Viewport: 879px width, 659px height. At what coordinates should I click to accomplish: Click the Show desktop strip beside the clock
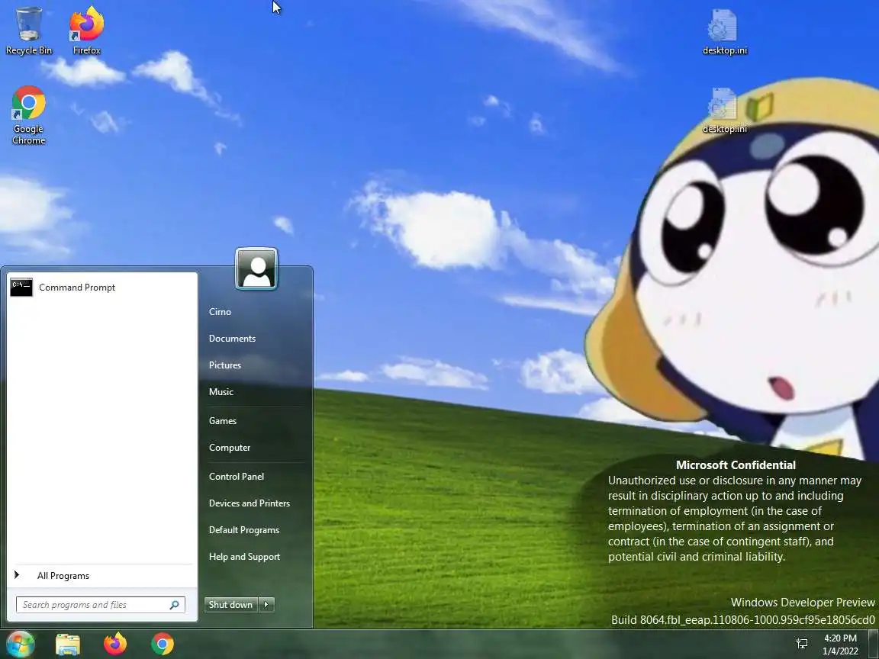tap(874, 645)
